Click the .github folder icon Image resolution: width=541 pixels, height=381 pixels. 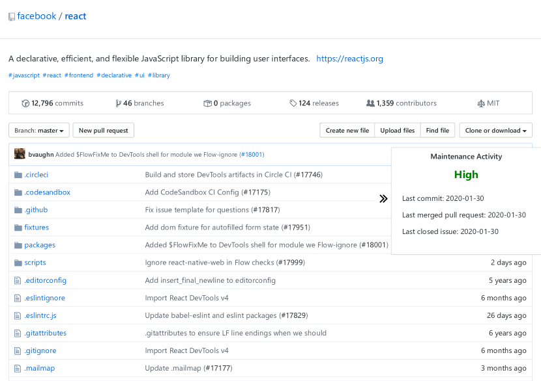pyautogui.click(x=18, y=210)
